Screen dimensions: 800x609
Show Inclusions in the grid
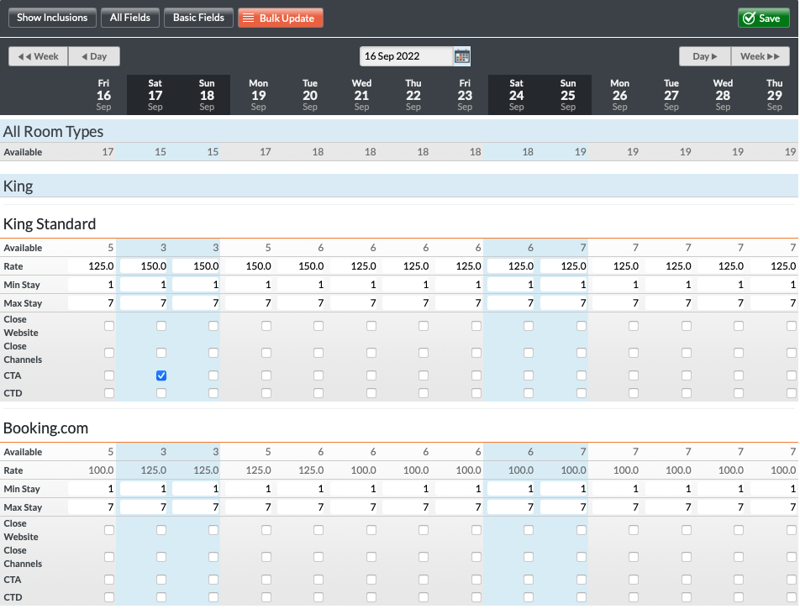tap(52, 18)
